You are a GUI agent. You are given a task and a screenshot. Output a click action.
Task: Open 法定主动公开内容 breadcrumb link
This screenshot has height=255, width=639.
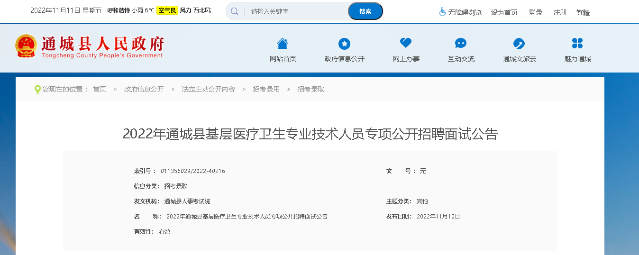pyautogui.click(x=208, y=89)
